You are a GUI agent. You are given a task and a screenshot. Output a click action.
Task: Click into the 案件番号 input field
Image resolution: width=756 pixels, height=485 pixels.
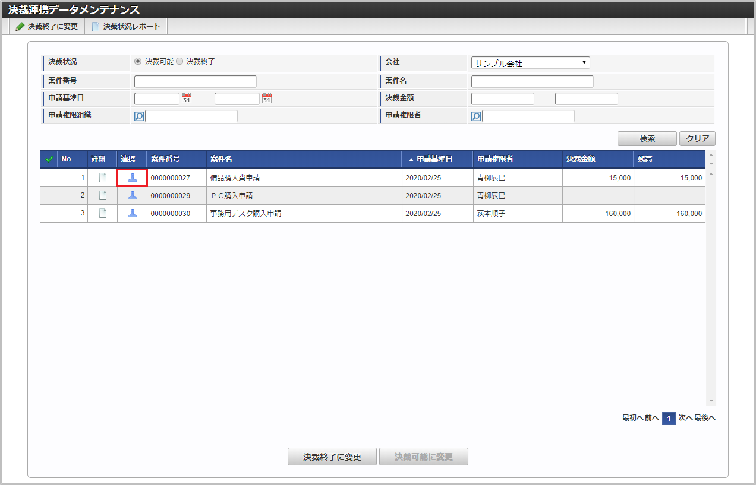pyautogui.click(x=195, y=81)
